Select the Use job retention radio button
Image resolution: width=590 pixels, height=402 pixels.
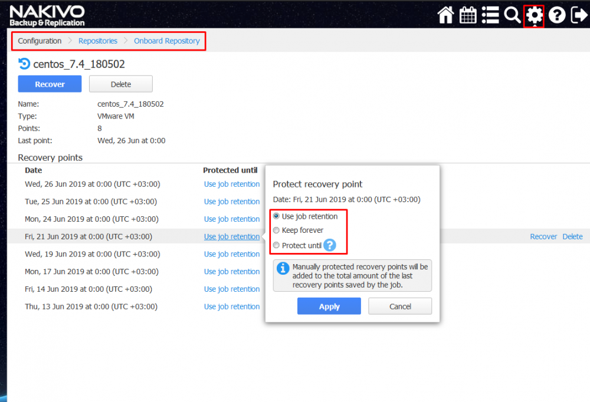(276, 216)
